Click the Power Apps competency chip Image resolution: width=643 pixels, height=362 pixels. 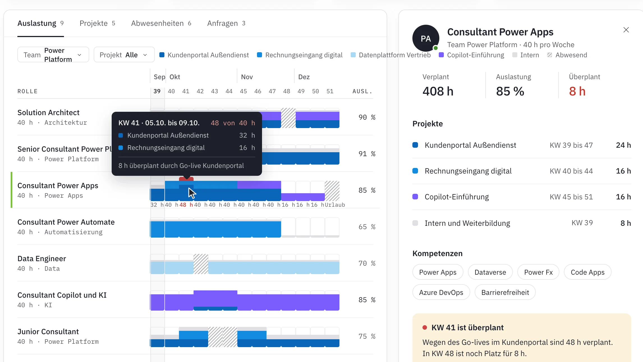438,272
